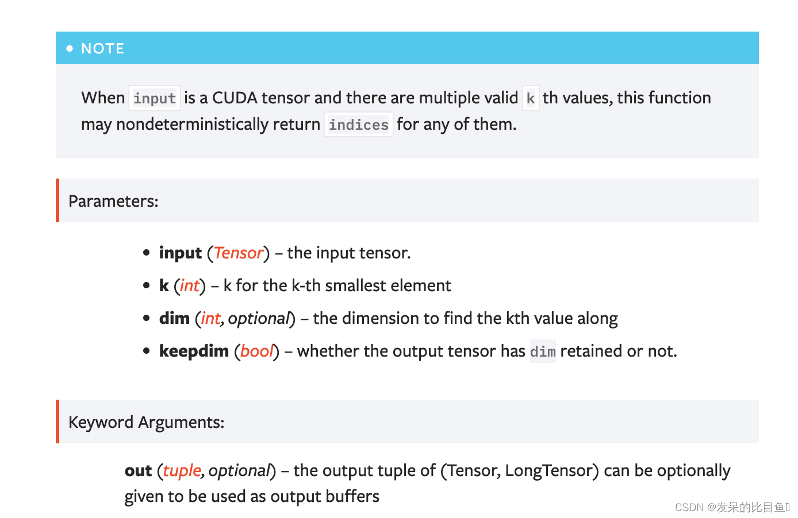Click the bold dim parameter name
This screenshot has height=518, width=798.
(x=174, y=319)
